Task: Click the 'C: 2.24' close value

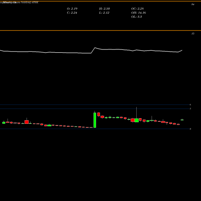Action: [72, 12]
